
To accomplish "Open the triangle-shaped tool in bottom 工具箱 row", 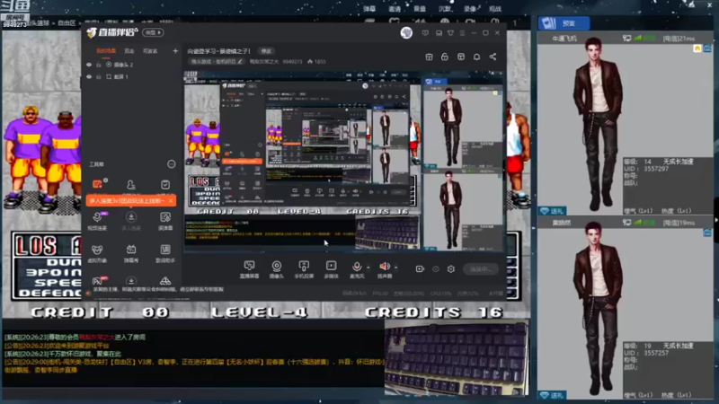I will coord(165,281).
